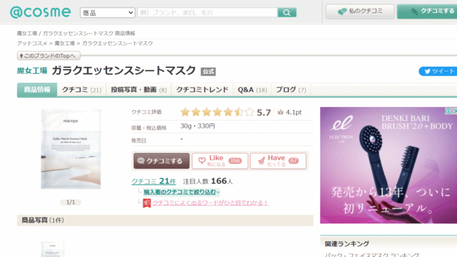The height and width of the screenshot is (257, 457).
Task: Open 魔女工場 brand name link beside title
Action: tap(32, 70)
